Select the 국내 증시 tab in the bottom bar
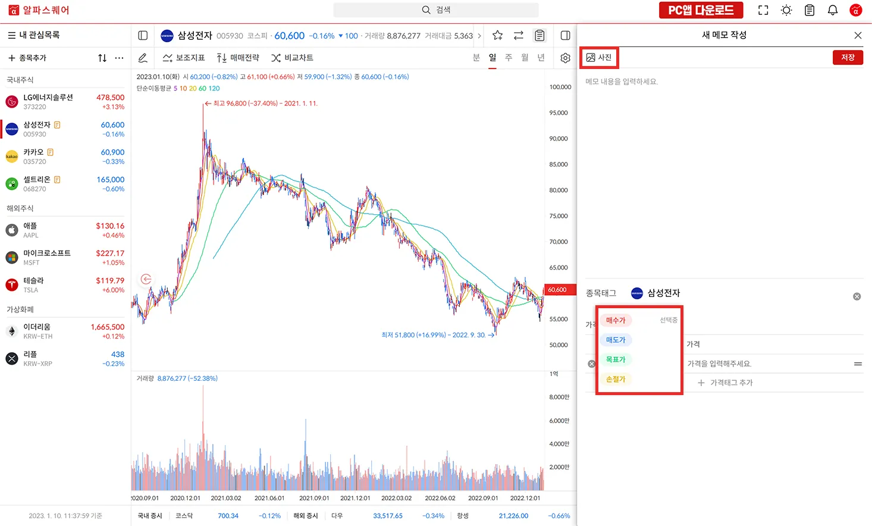Screen dimensions: 872x526 (x=150, y=516)
